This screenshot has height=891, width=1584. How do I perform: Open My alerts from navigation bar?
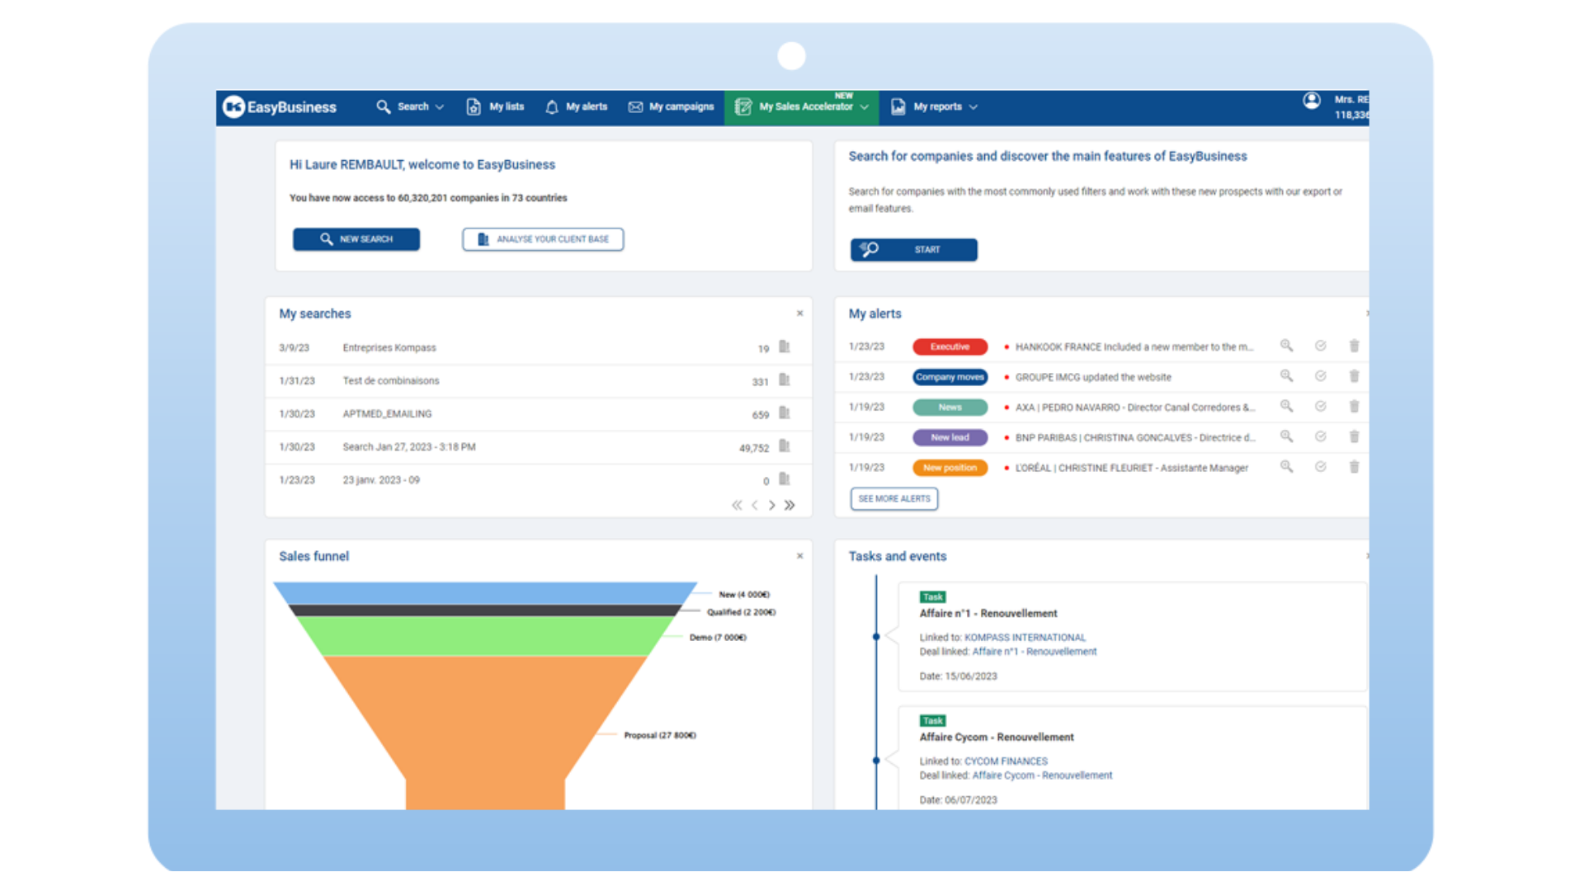click(x=576, y=107)
